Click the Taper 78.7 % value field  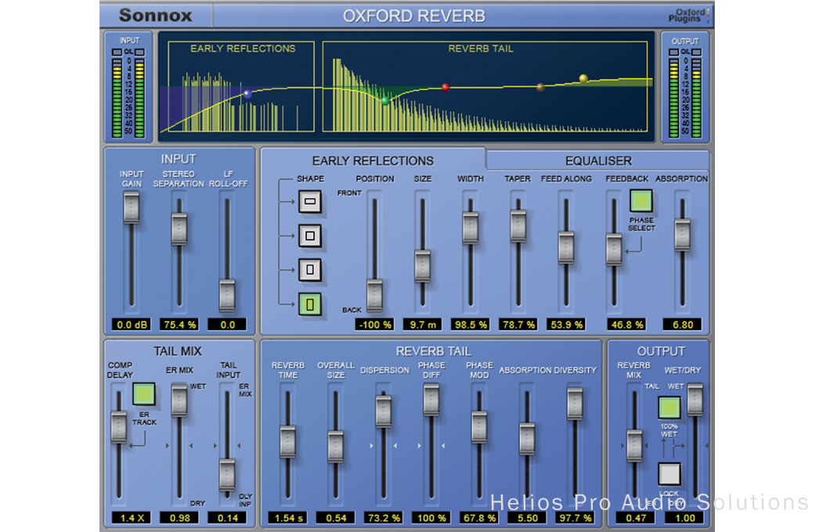click(518, 325)
